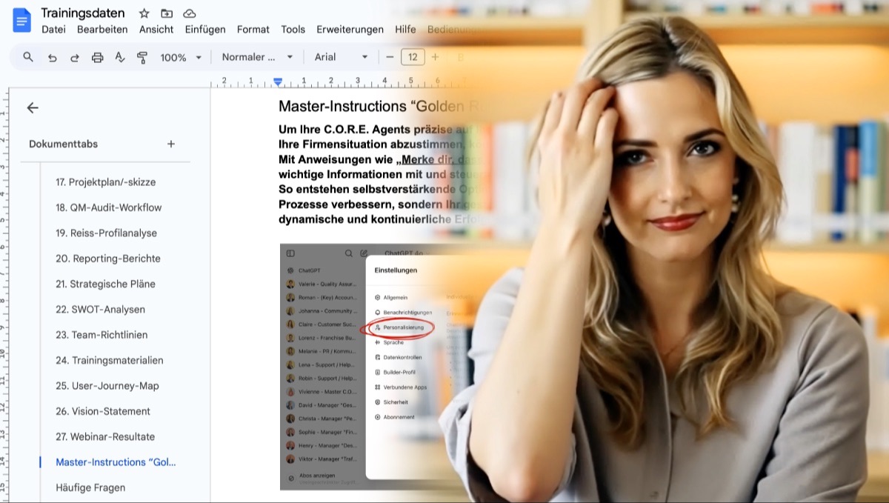Open the Ansicht menu
Image resolution: width=889 pixels, height=503 pixels.
(156, 30)
